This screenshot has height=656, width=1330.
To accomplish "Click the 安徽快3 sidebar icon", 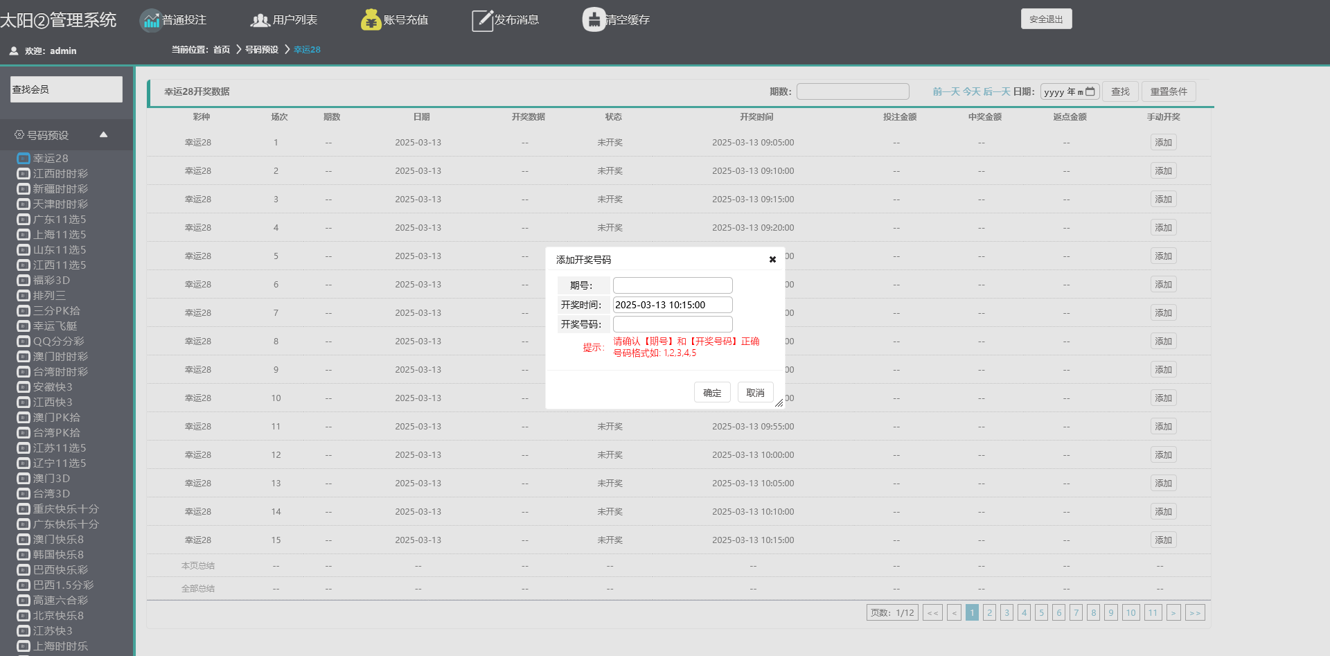I will tap(24, 387).
